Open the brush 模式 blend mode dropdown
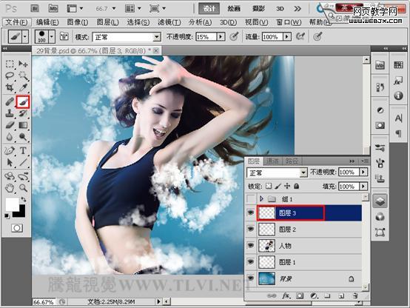 click(x=127, y=37)
